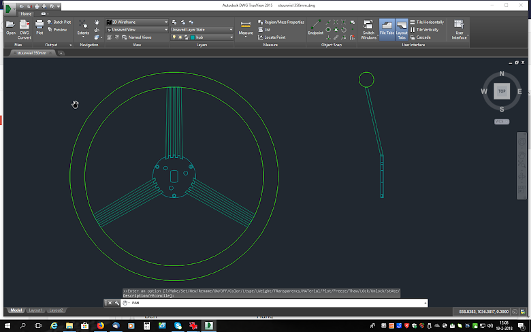The height and width of the screenshot is (332, 531).
Task: Select the Pan hand tool in Navigation
Action: click(97, 22)
